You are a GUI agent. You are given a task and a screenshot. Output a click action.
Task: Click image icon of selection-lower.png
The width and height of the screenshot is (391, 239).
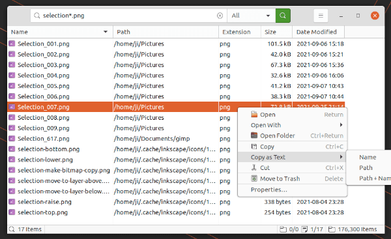point(12,160)
